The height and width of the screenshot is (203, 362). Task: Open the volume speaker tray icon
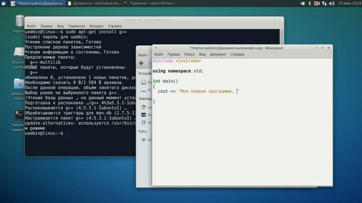pyautogui.click(x=332, y=3)
